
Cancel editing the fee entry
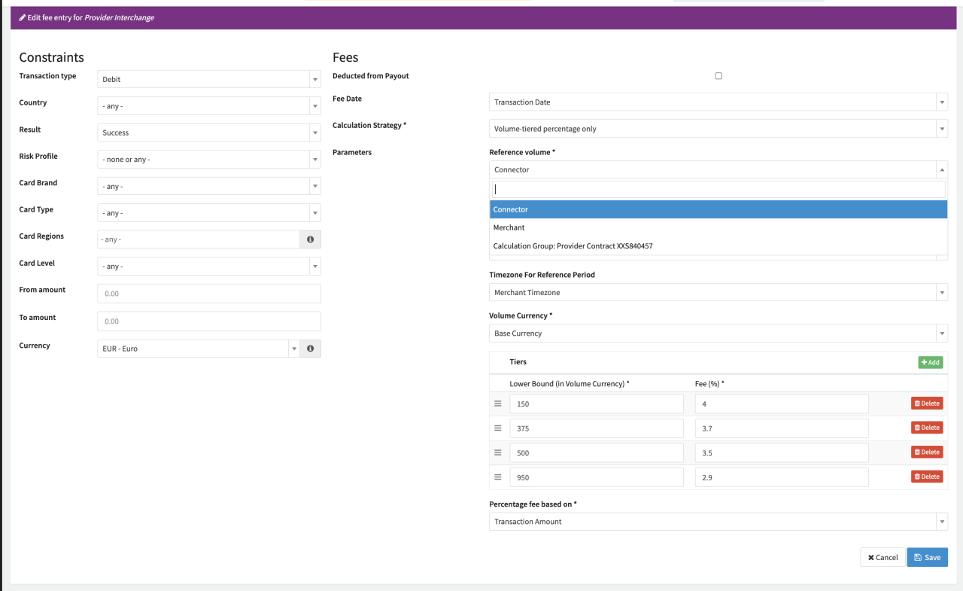point(882,557)
